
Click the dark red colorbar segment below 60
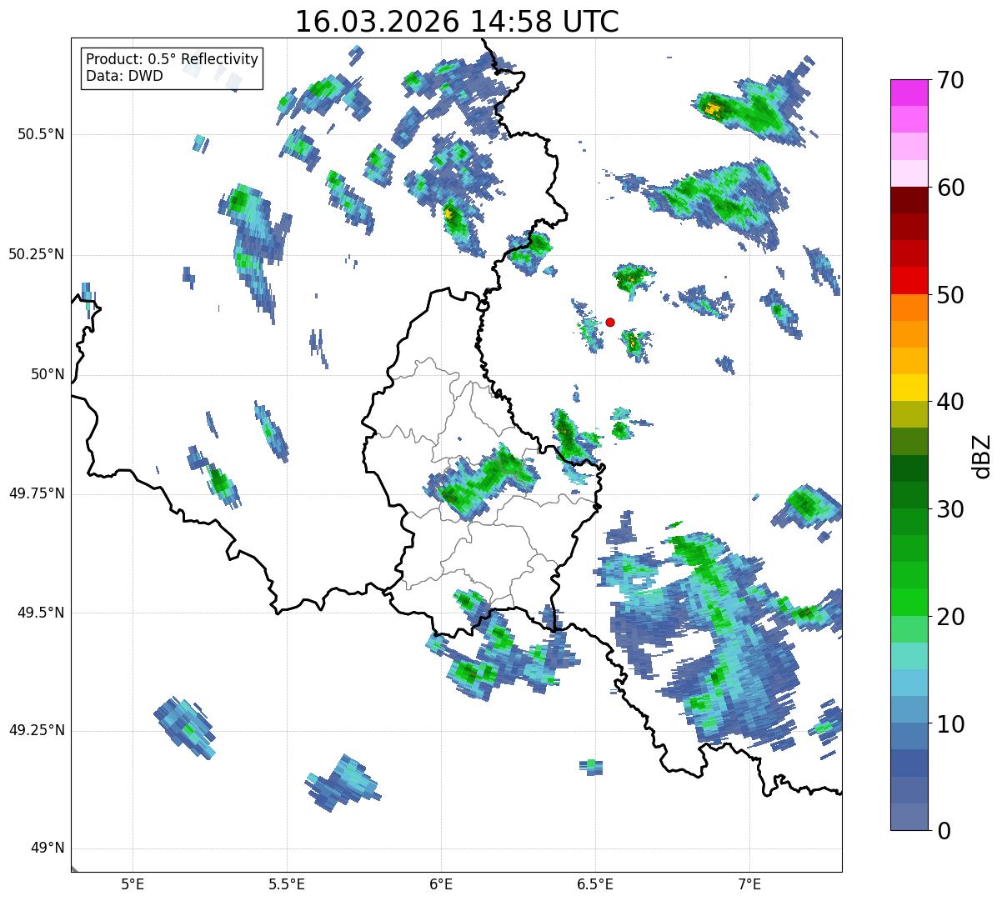pos(909,200)
